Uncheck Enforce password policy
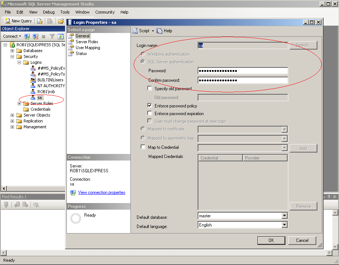Image resolution: width=339 pixels, height=265 pixels. pyautogui.click(x=149, y=105)
